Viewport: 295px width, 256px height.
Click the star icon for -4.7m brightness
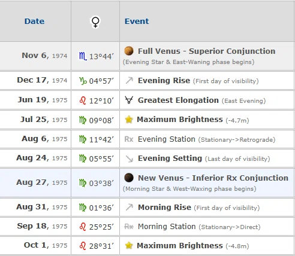[x=129, y=120]
